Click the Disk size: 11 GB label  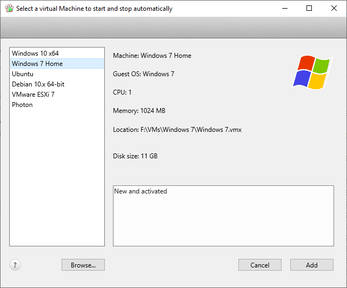pos(135,156)
